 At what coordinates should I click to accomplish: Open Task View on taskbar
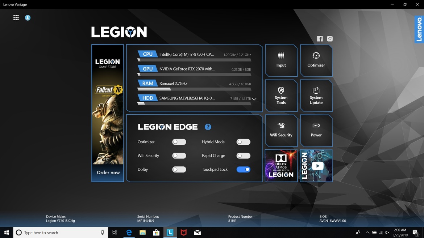pos(115,232)
